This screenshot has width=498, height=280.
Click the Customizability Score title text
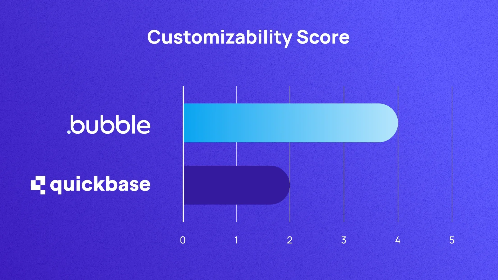[249, 37]
